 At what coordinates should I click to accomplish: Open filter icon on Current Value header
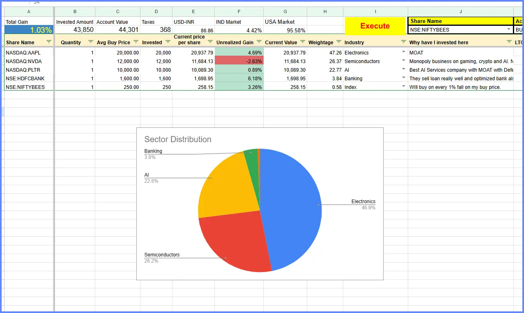click(x=303, y=42)
